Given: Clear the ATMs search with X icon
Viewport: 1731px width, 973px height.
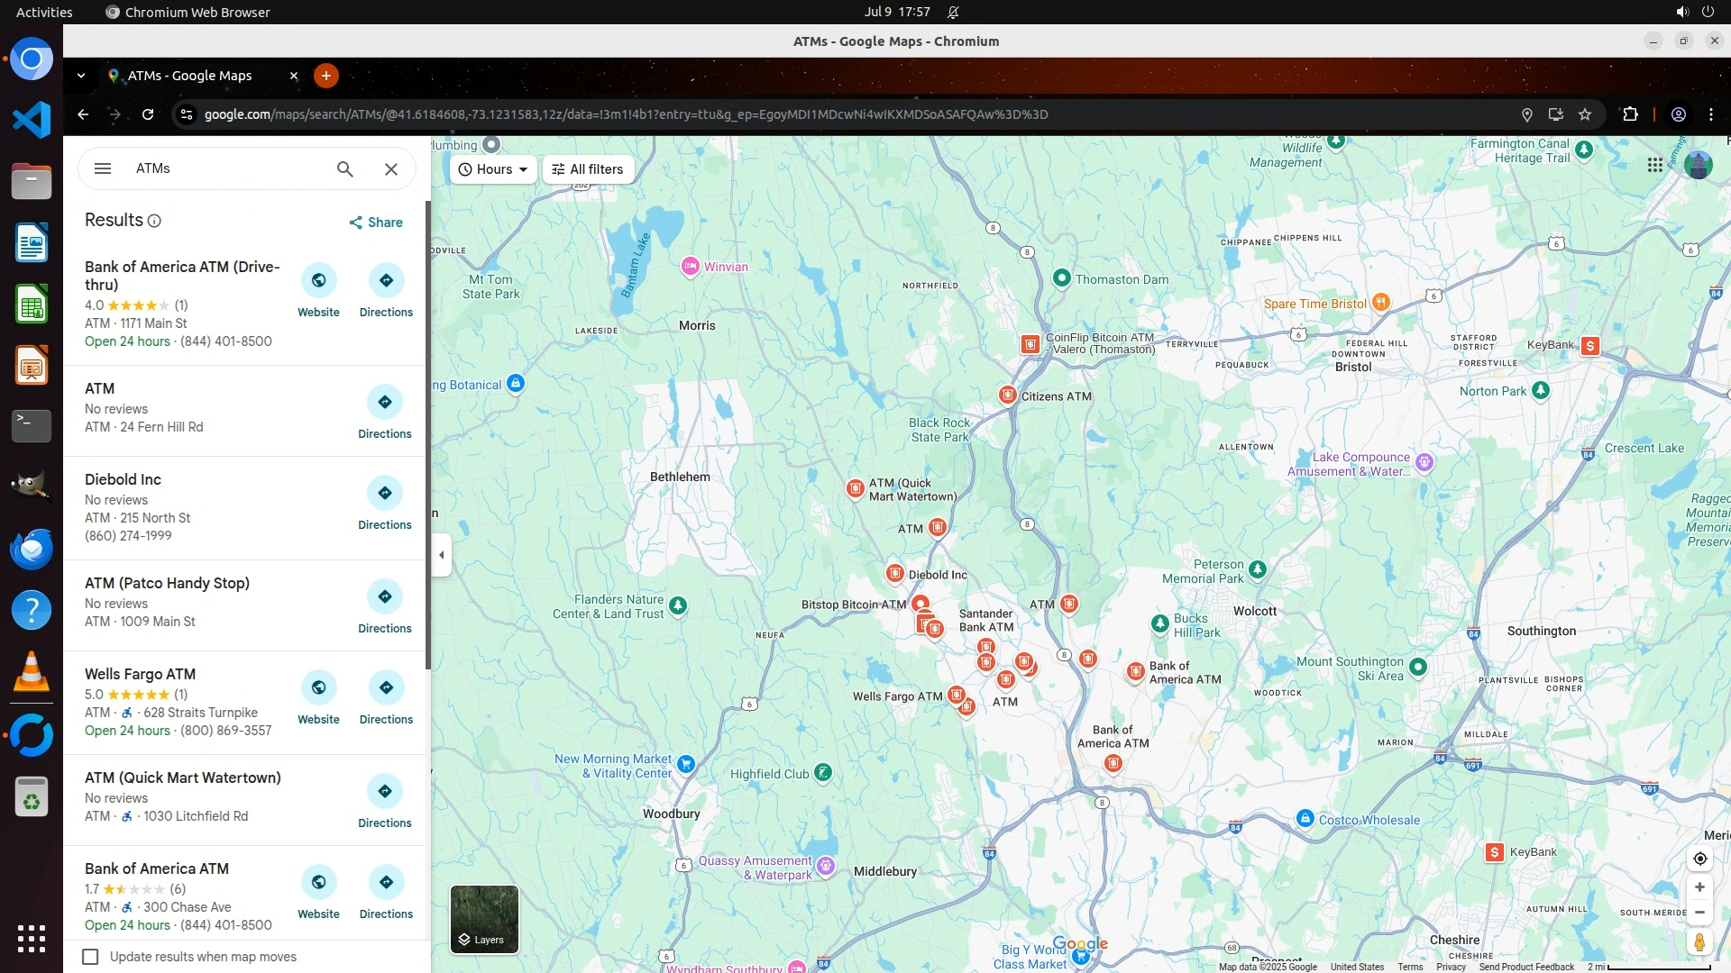Looking at the screenshot, I should click(x=390, y=169).
